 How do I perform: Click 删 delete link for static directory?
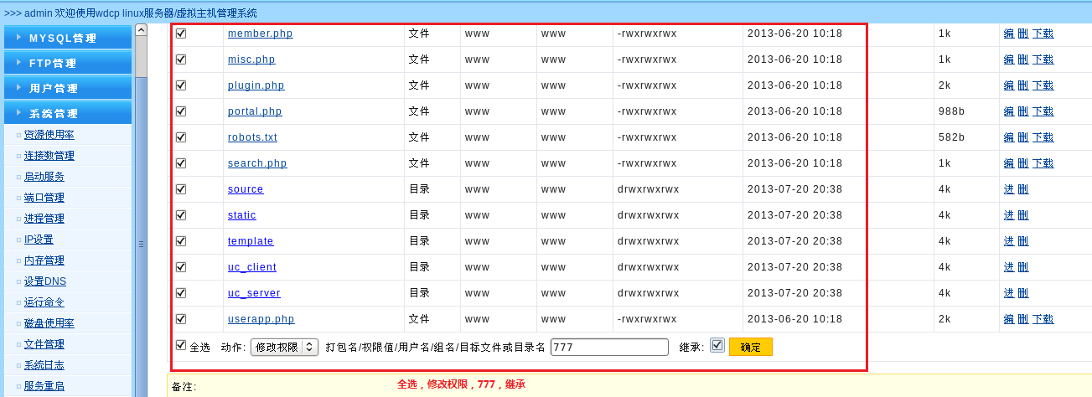[1022, 215]
